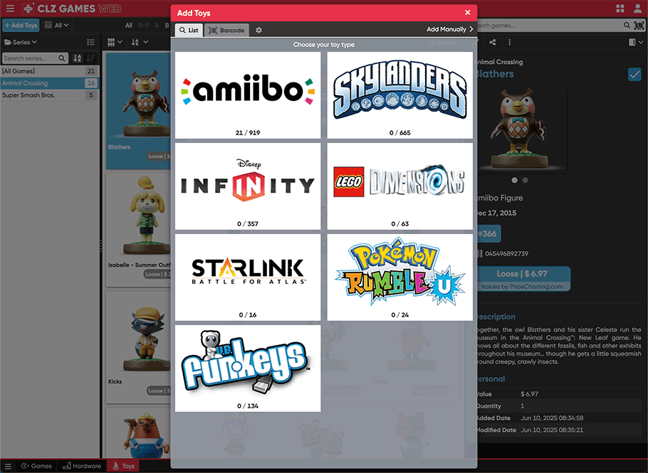Viewport: 648px width, 473px height.
Task: Open the bottom bar hamburger menu
Action: click(8, 466)
